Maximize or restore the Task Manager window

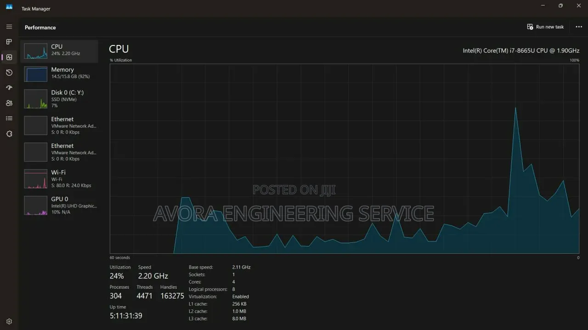tap(560, 6)
